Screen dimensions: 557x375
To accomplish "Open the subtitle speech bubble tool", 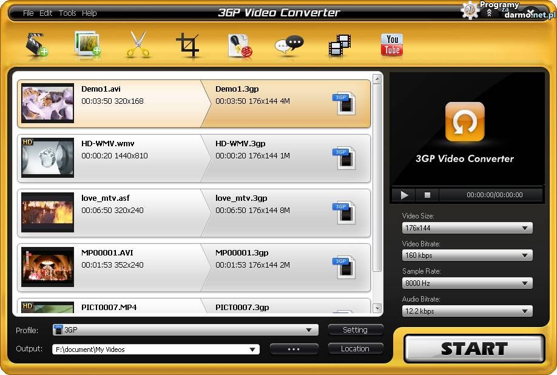I will point(289,46).
